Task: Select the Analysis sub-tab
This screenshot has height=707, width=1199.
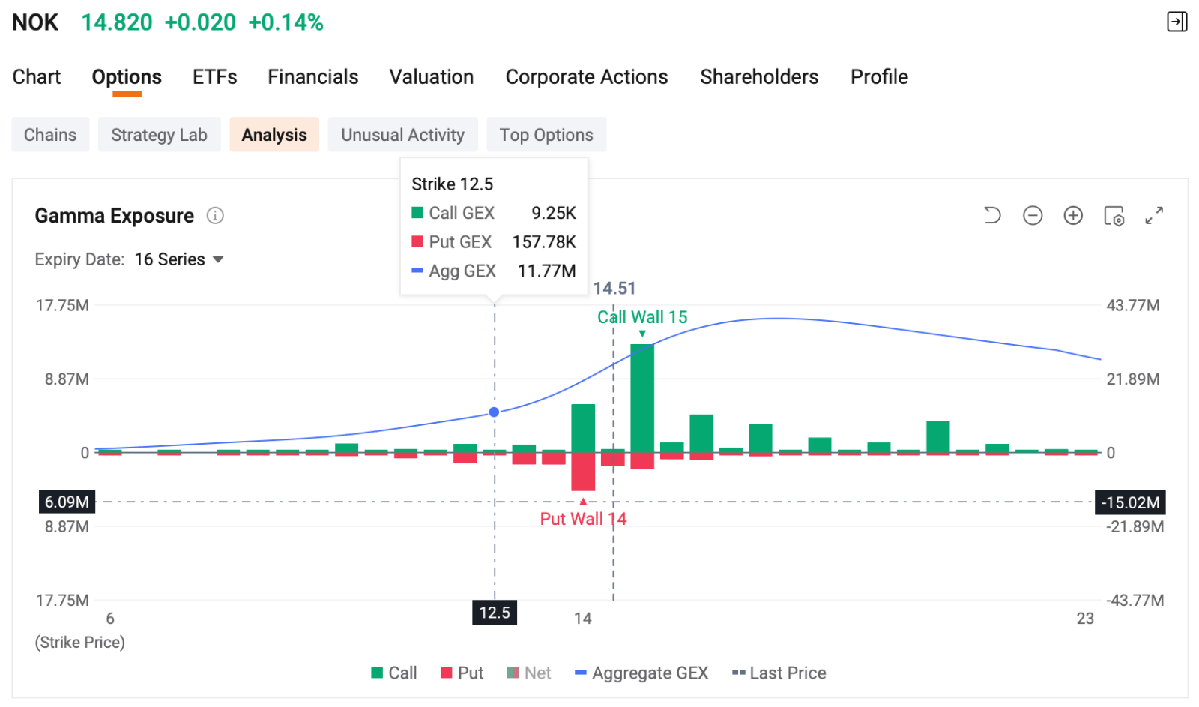Action: click(x=274, y=135)
